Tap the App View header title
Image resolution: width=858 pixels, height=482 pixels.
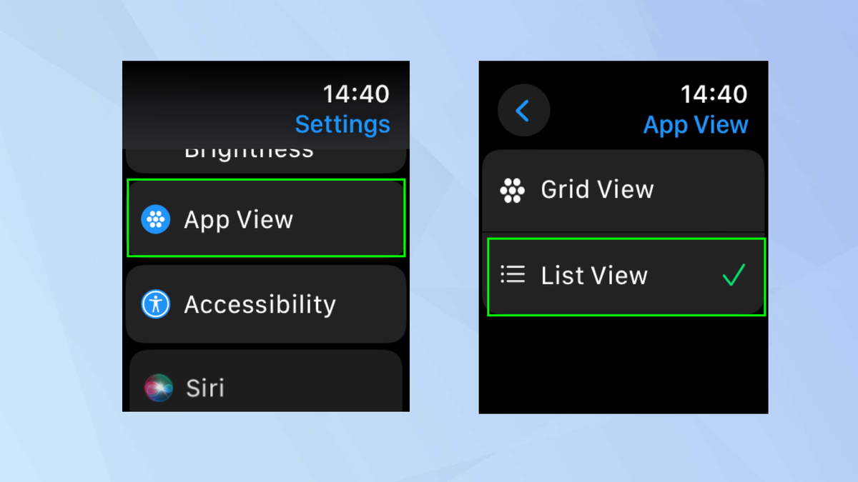(x=695, y=124)
